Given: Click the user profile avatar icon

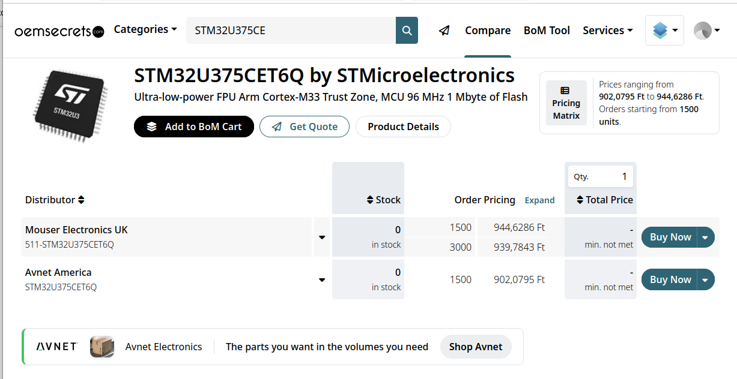Looking at the screenshot, I should point(706,30).
